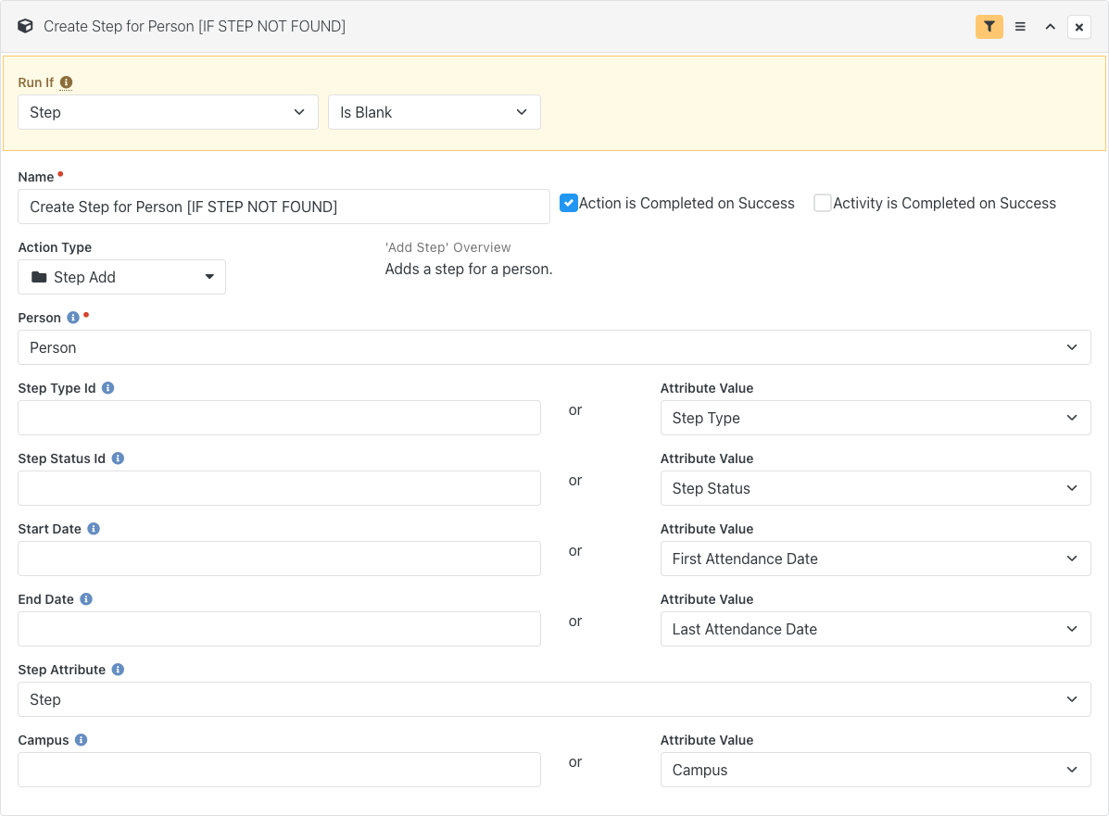Click the Start Date input field
This screenshot has height=816, width=1109.
coord(280,559)
